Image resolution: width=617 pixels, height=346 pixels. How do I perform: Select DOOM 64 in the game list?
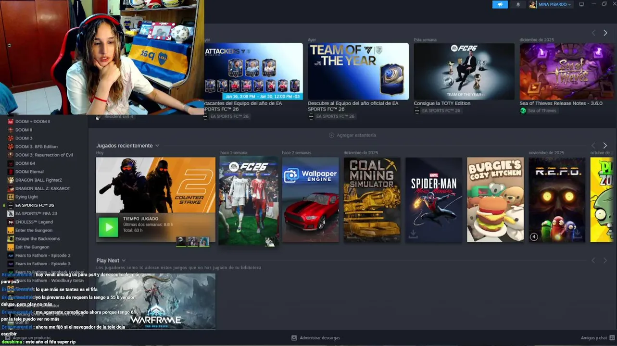[25, 163]
